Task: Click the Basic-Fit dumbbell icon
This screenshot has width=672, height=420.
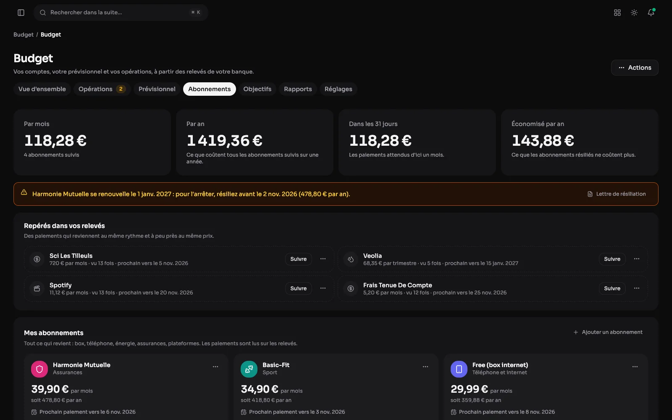Action: tap(249, 369)
